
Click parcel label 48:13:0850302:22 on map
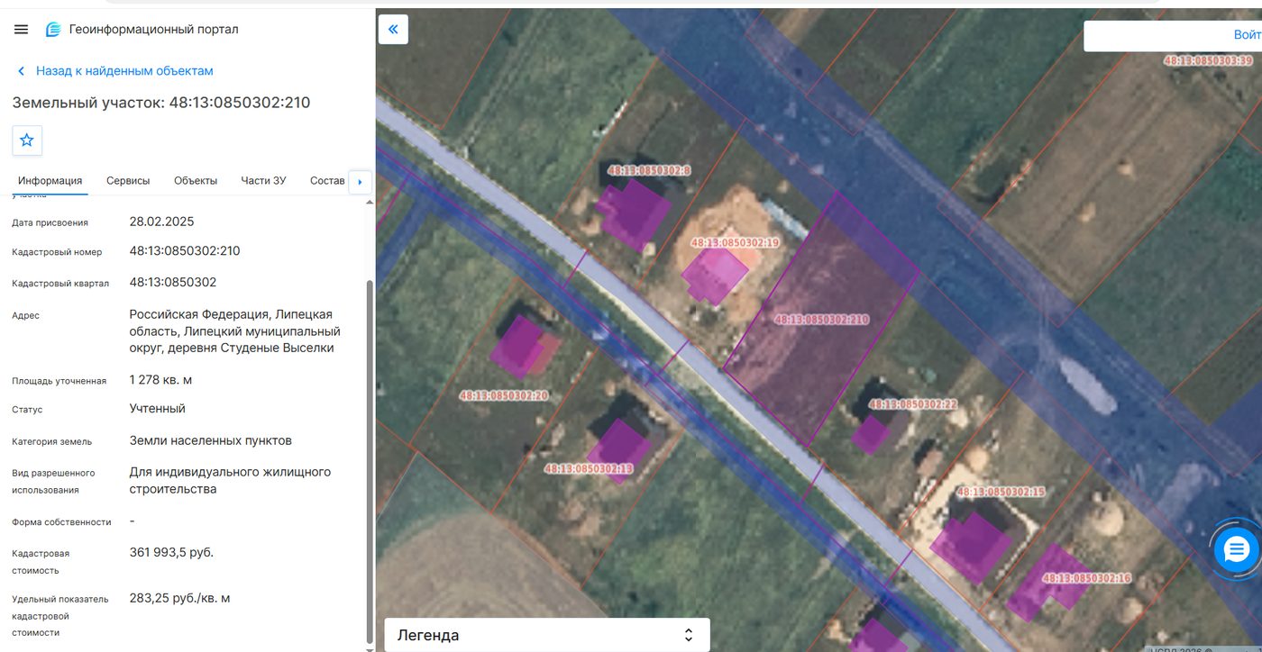coord(913,404)
